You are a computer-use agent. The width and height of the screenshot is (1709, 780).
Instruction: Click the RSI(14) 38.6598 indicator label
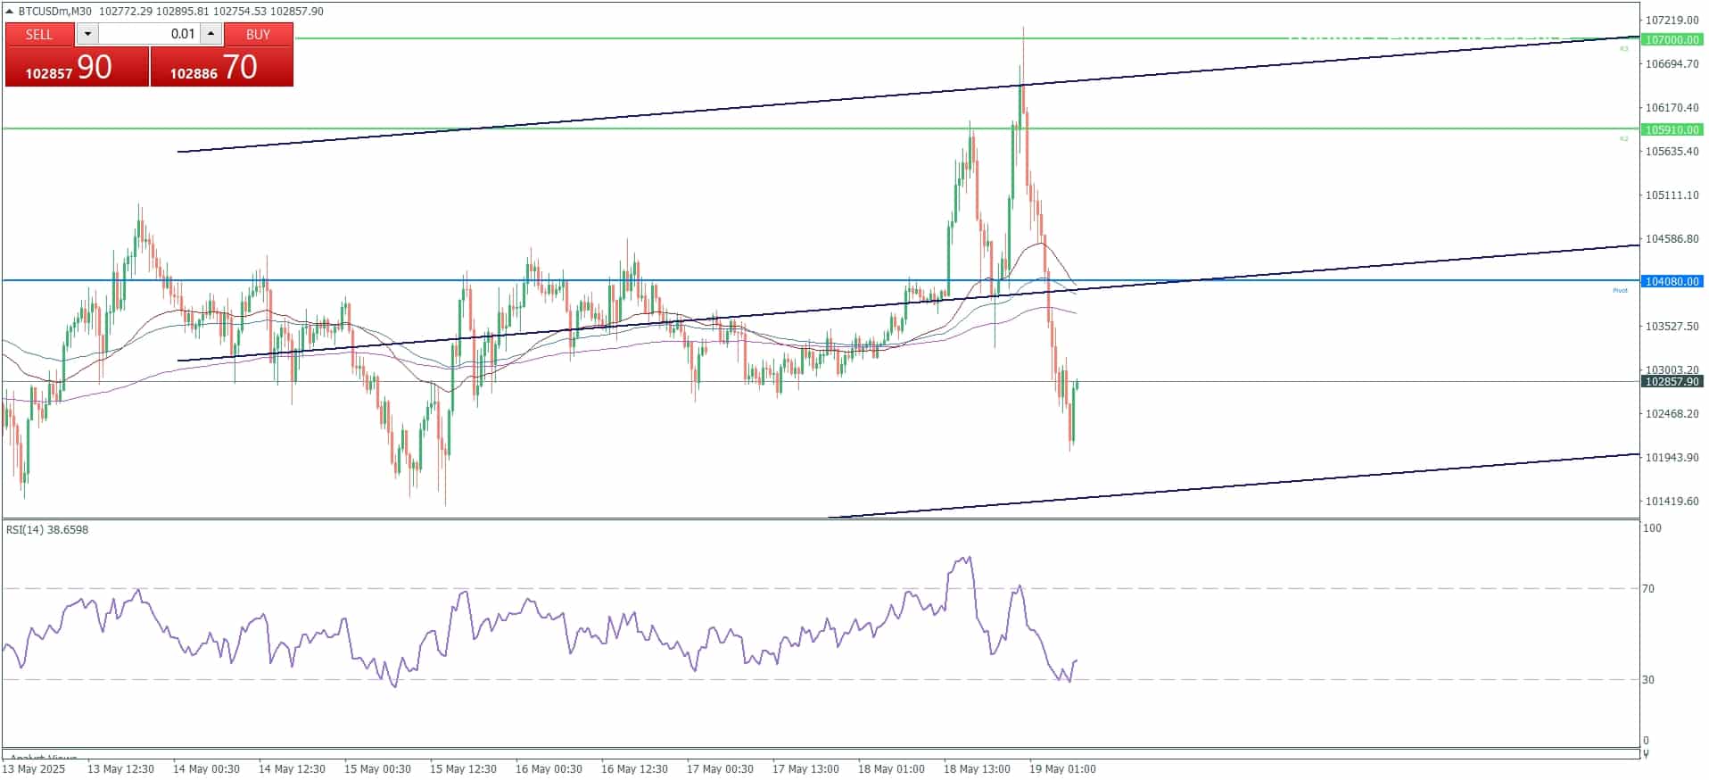click(x=47, y=529)
